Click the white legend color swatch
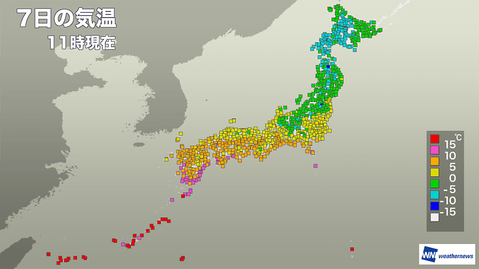The height and width of the screenshot is (269, 479). (435, 217)
